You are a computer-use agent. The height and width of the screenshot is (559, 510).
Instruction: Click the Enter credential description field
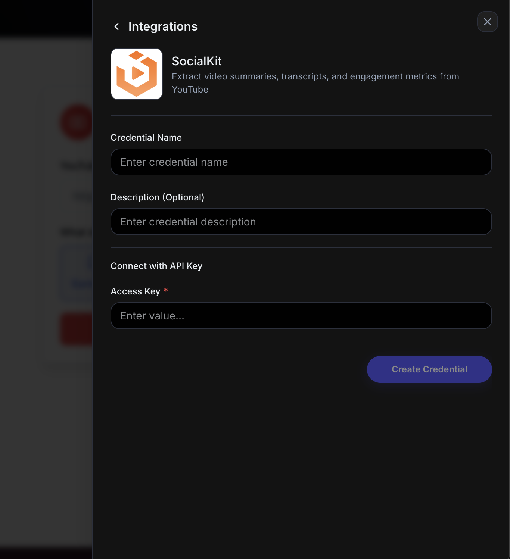[x=301, y=222]
